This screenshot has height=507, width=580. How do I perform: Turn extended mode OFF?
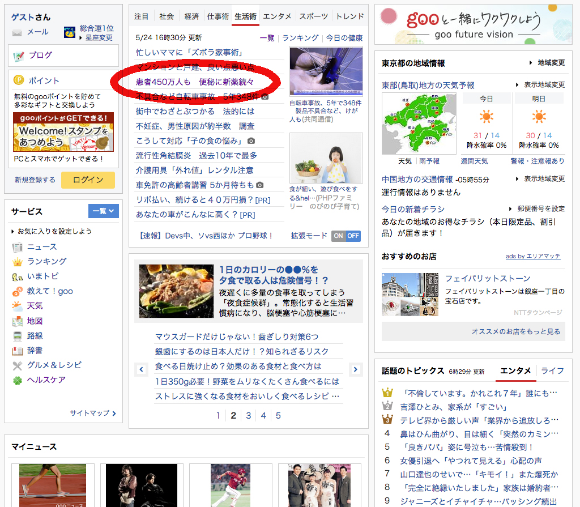(353, 236)
